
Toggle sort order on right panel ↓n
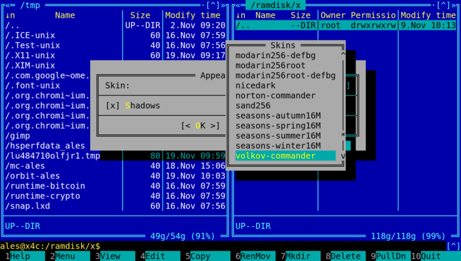tap(240, 15)
